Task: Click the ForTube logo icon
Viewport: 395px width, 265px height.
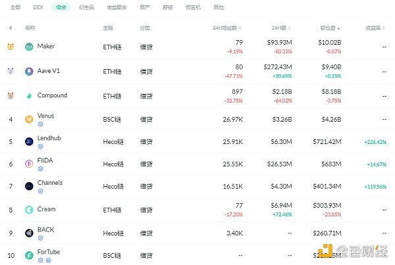Action: click(29, 255)
